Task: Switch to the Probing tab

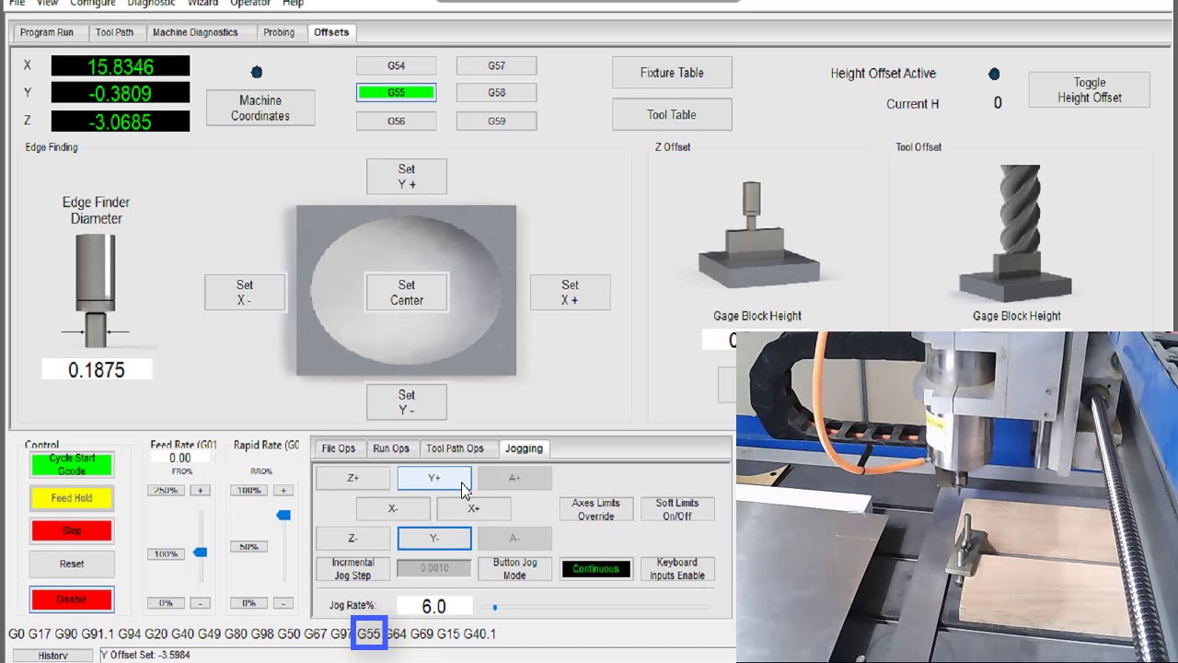Action: (279, 32)
